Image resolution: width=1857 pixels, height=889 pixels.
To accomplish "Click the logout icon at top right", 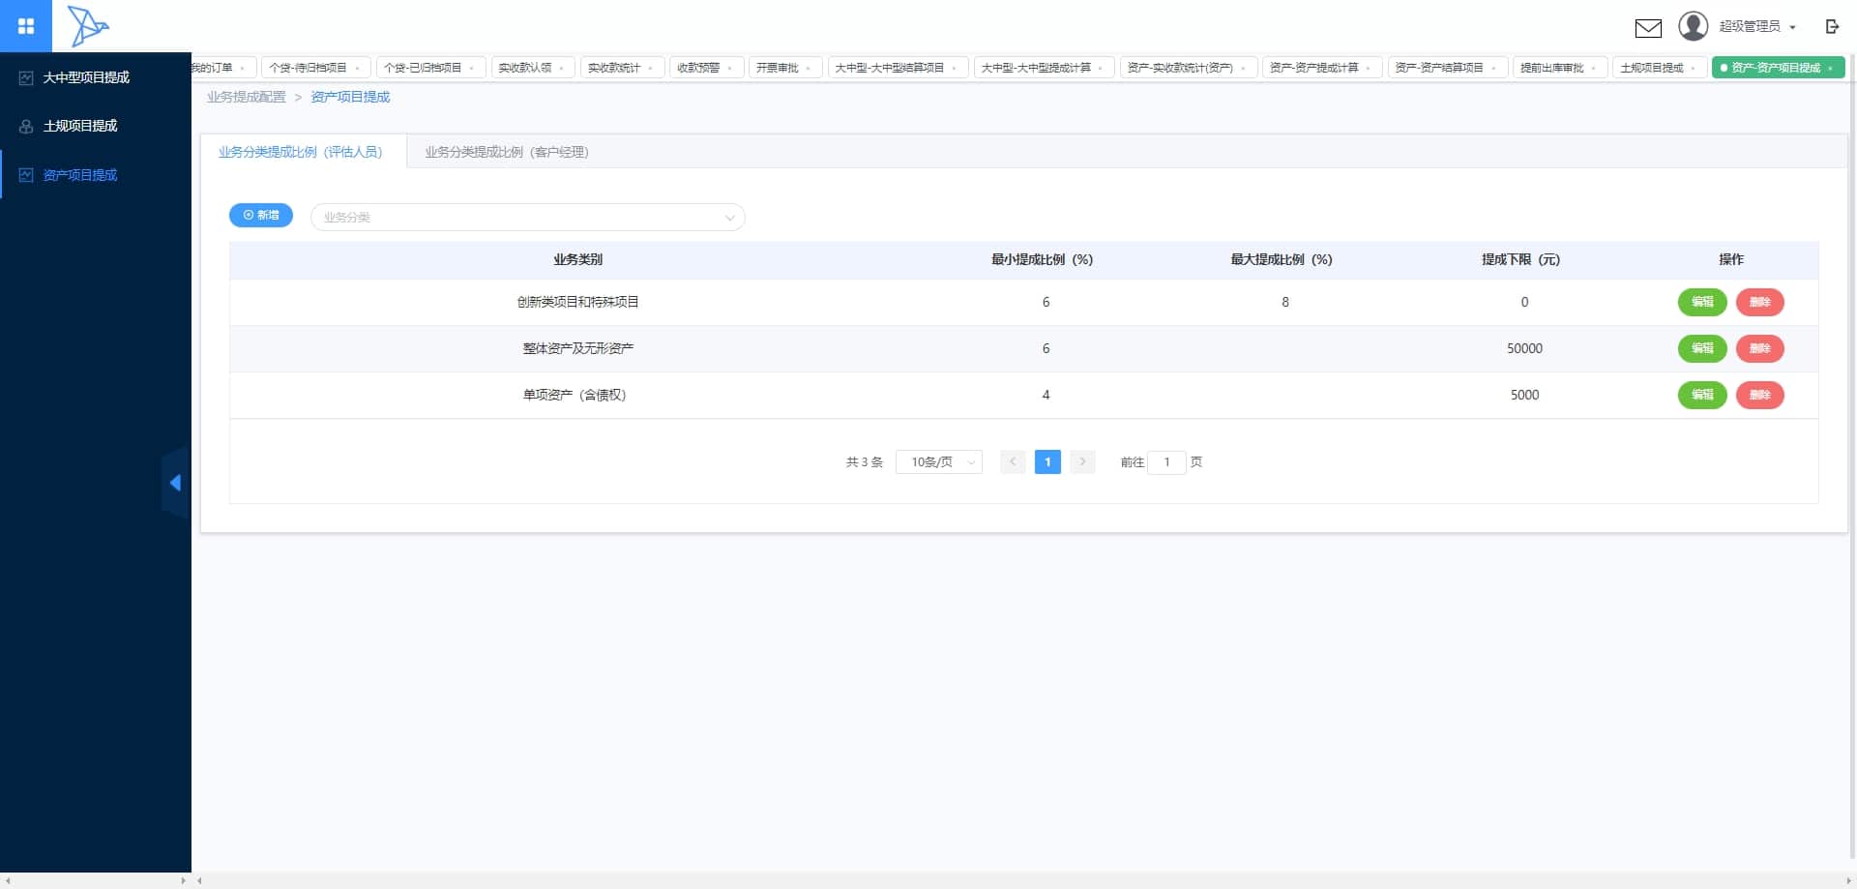I will click(x=1832, y=26).
